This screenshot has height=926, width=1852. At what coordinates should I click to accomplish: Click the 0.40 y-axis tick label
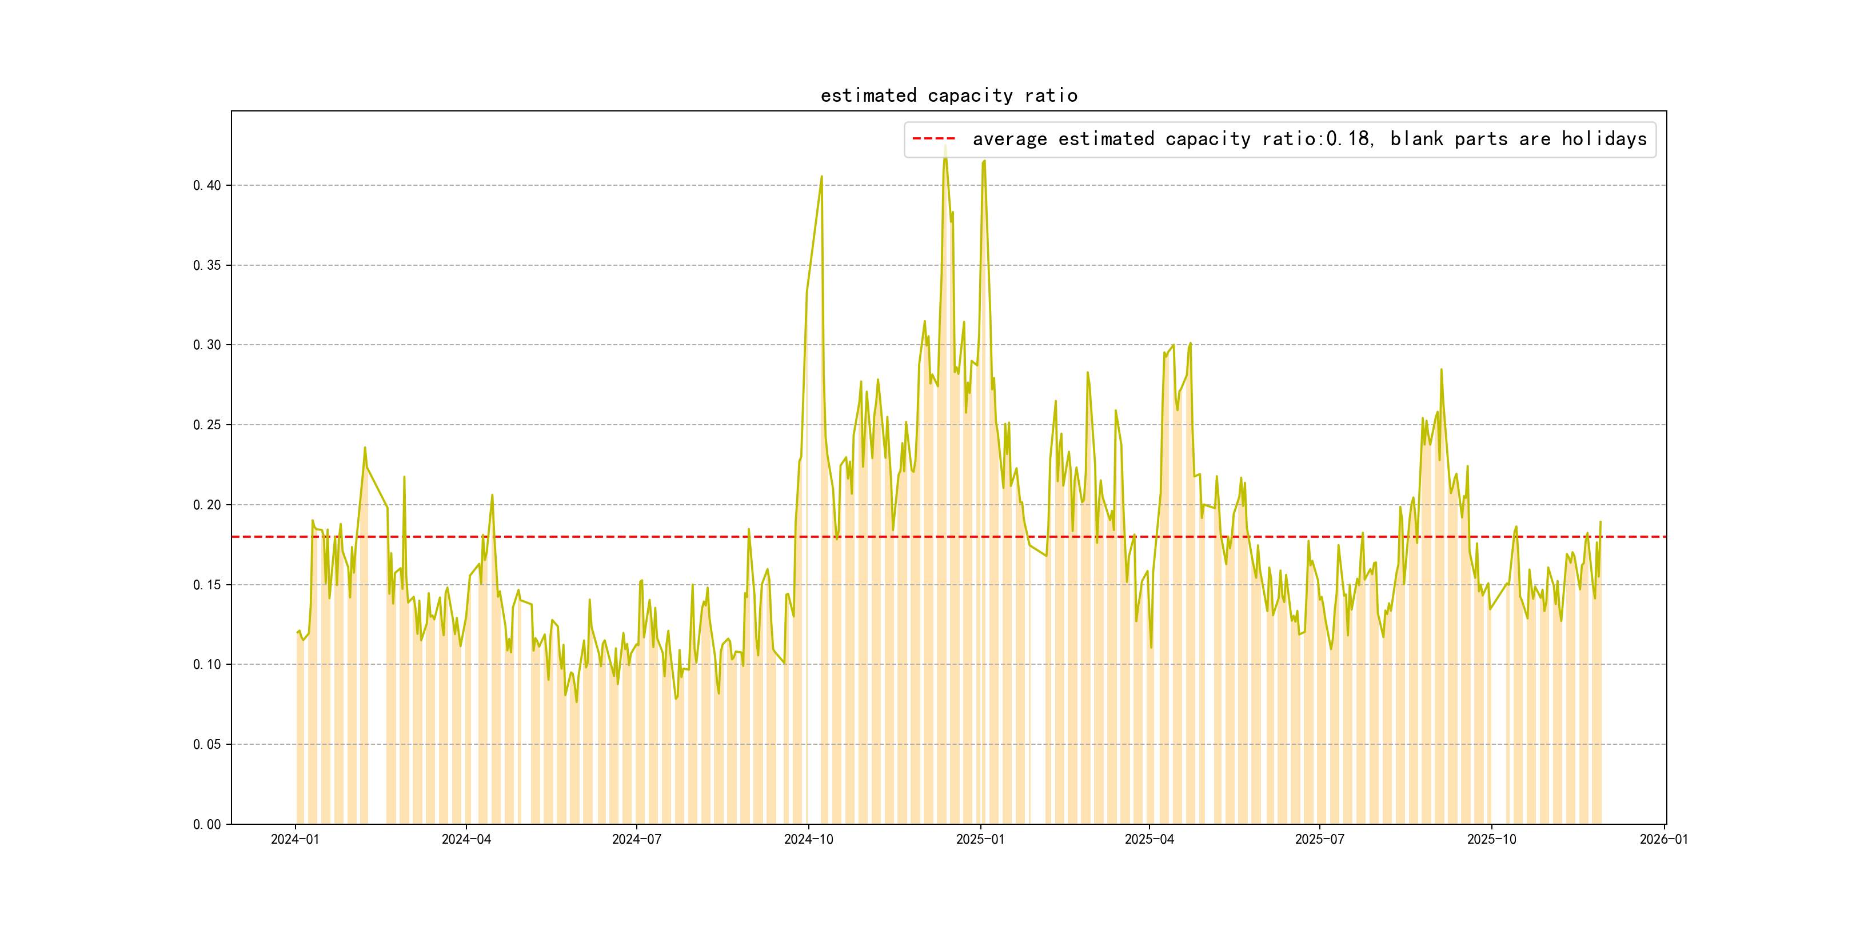(x=207, y=186)
